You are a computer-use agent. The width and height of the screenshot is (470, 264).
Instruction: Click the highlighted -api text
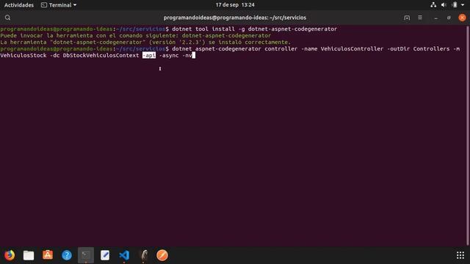(x=149, y=56)
